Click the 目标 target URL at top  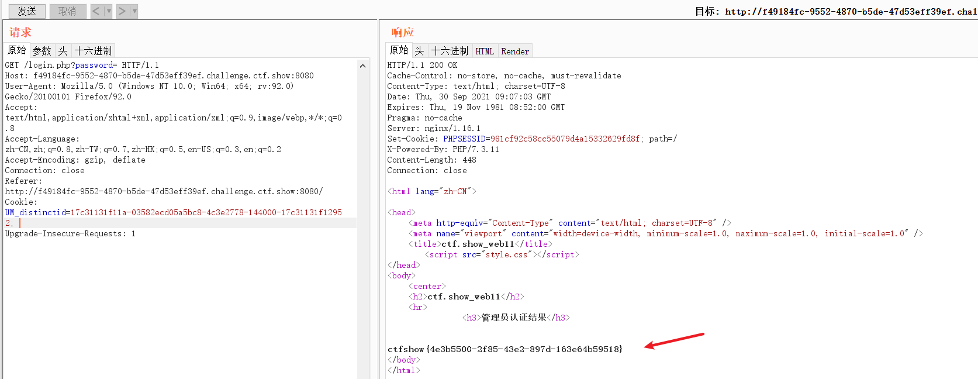coord(851,11)
